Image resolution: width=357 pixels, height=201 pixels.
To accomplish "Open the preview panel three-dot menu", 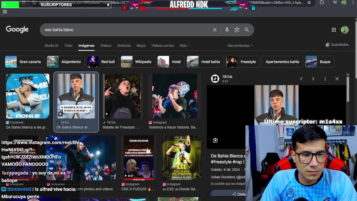I will 325,79.
